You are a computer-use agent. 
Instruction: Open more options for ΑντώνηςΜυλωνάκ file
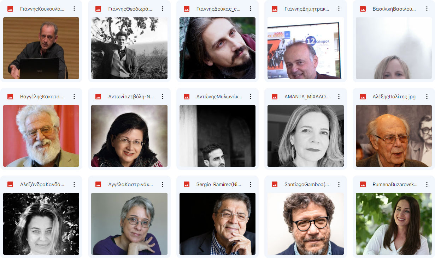click(251, 97)
